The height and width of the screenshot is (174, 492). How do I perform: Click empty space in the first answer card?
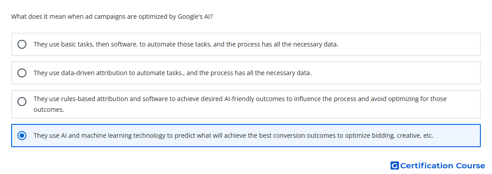[x=408, y=44]
